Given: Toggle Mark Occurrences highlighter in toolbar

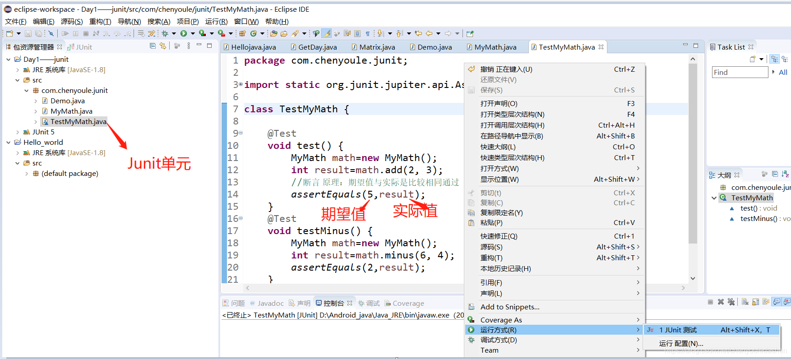Looking at the screenshot, I should [327, 33].
